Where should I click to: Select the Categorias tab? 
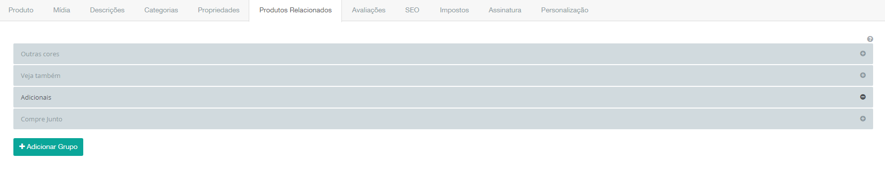coord(161,10)
